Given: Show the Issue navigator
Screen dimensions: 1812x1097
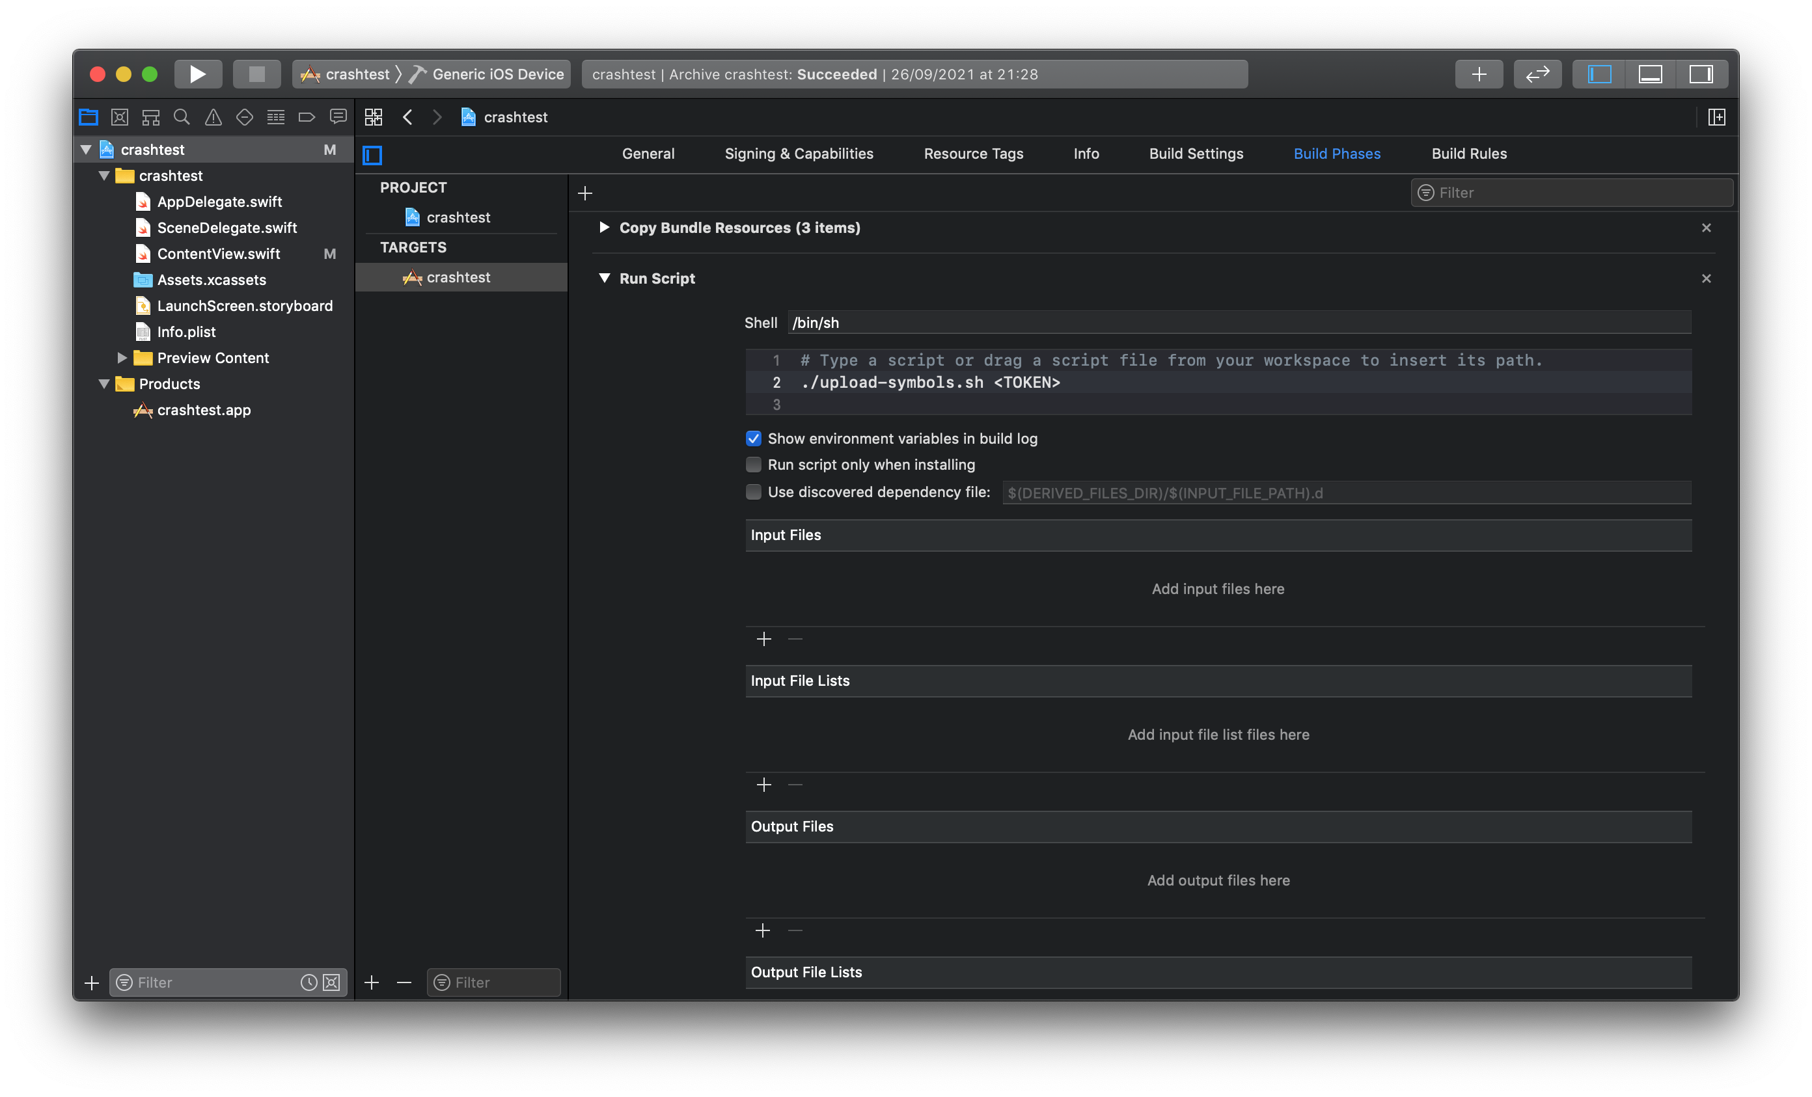Looking at the screenshot, I should (x=213, y=117).
